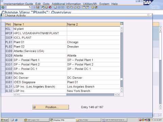Click the Name 1 column header
Screen dimensions: 163x122
pyautogui.click(x=40, y=24)
